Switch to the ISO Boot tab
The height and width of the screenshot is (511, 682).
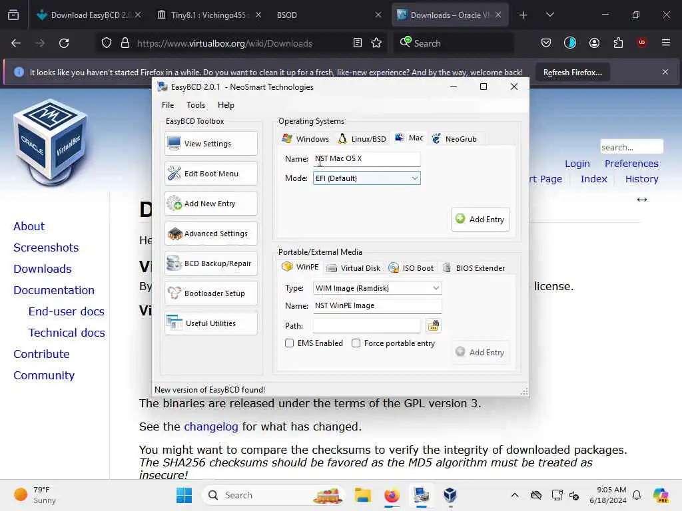pos(411,268)
